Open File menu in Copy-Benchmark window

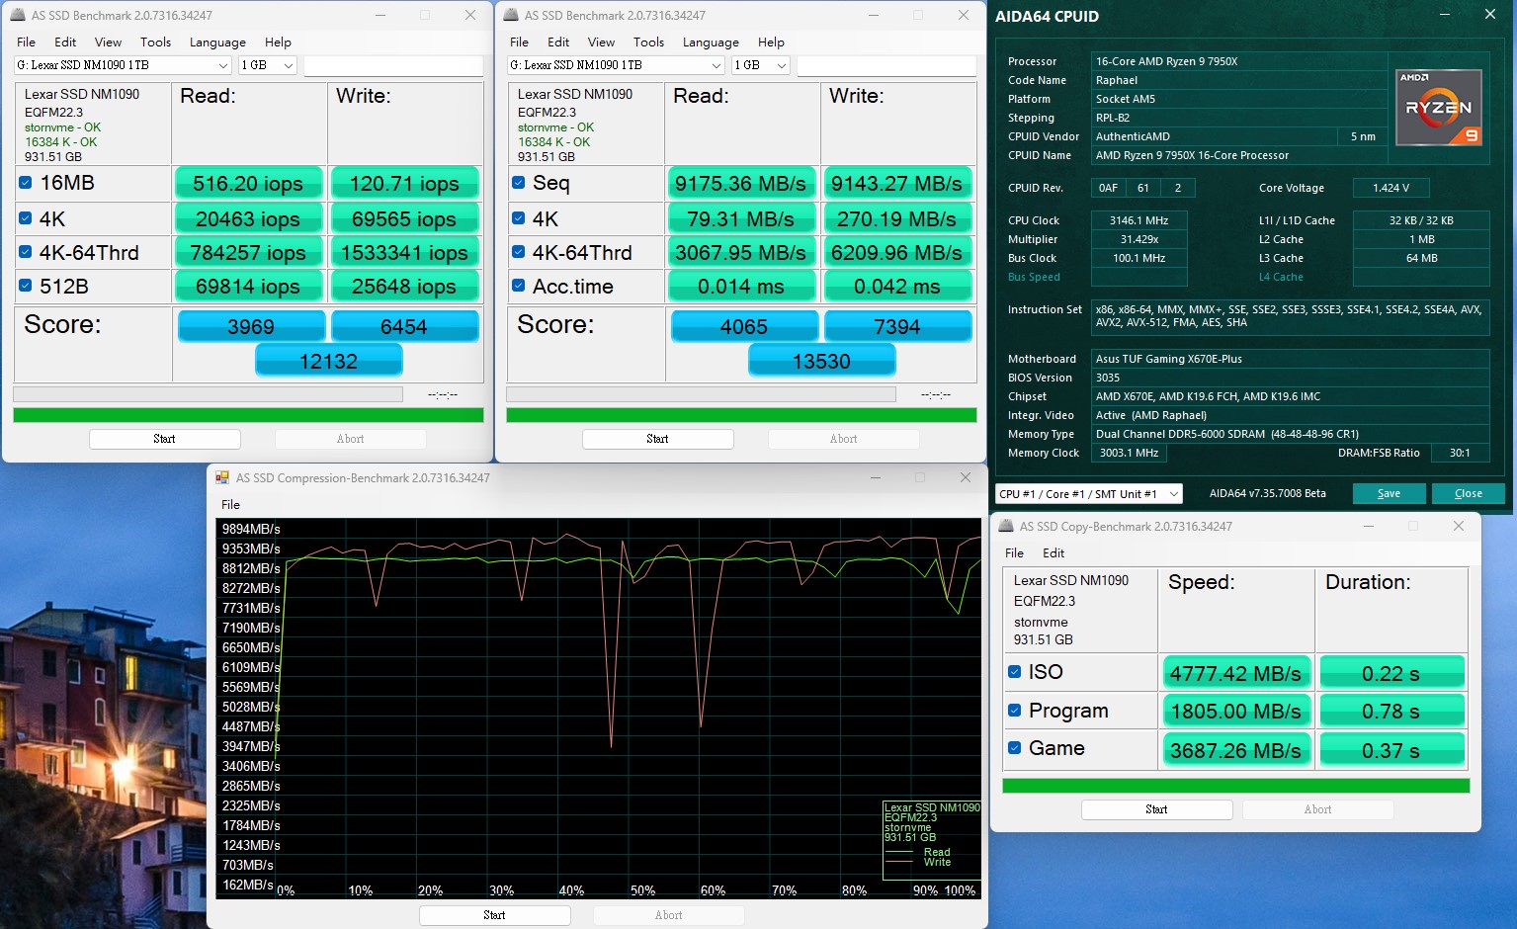click(1015, 552)
